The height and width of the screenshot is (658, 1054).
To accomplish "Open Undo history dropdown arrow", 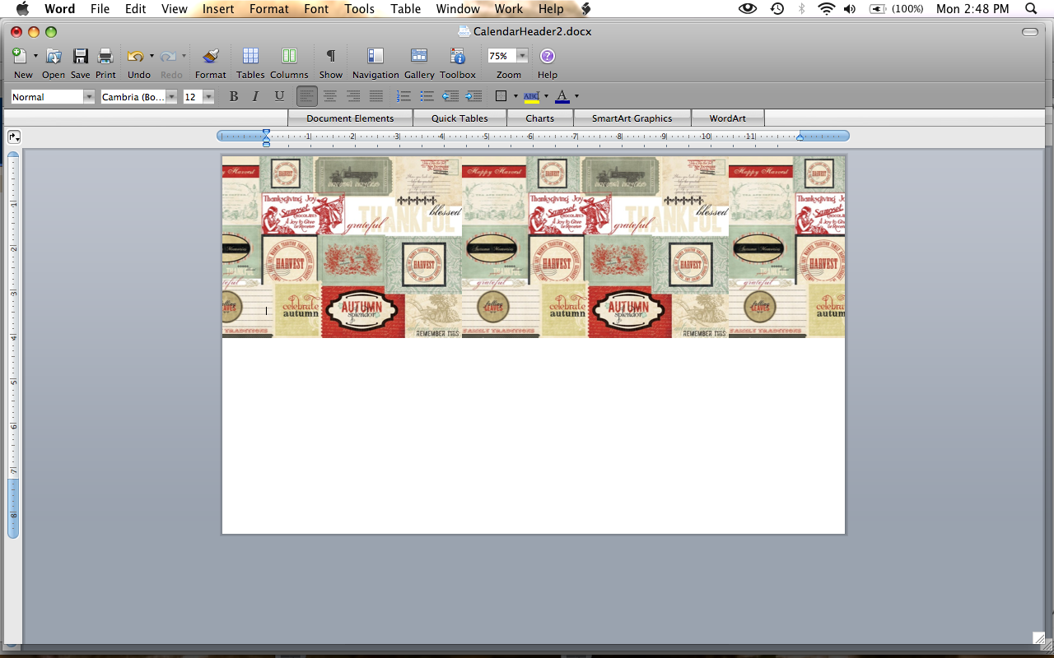I will [152, 56].
